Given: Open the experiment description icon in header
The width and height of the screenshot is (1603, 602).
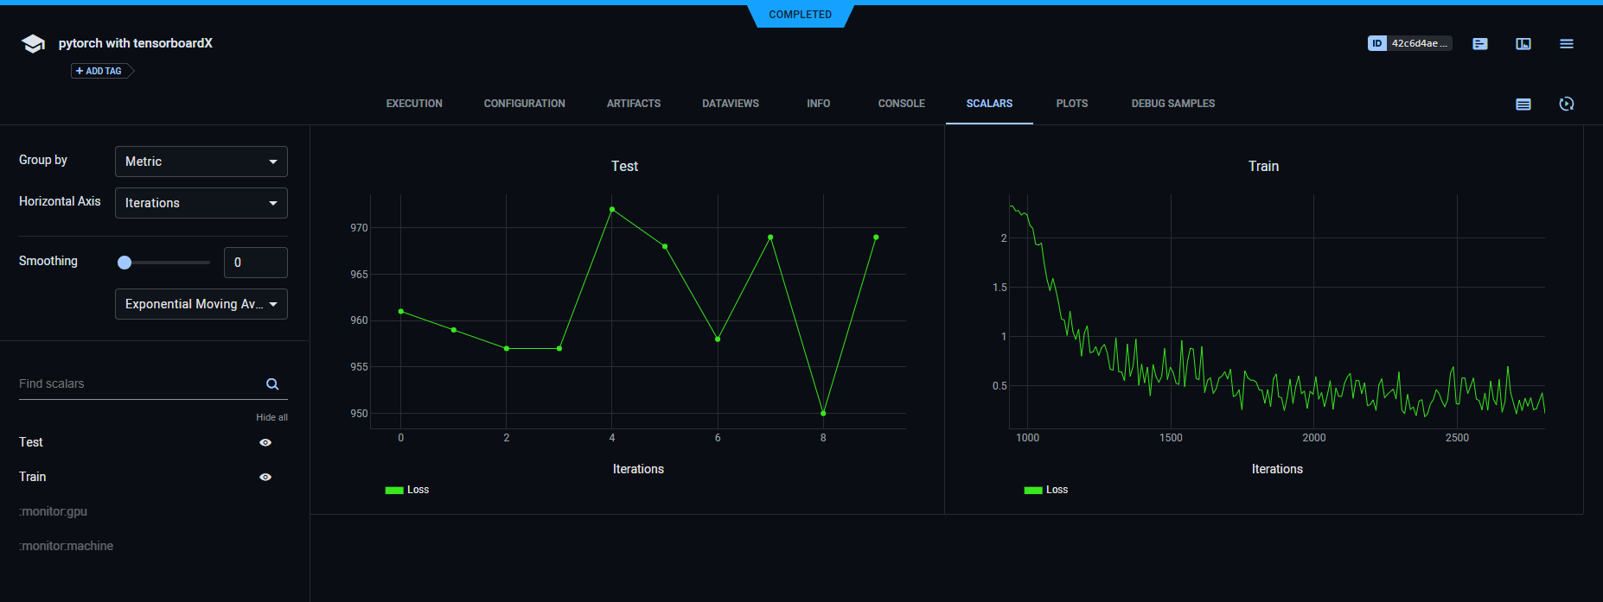Looking at the screenshot, I should point(1480,44).
